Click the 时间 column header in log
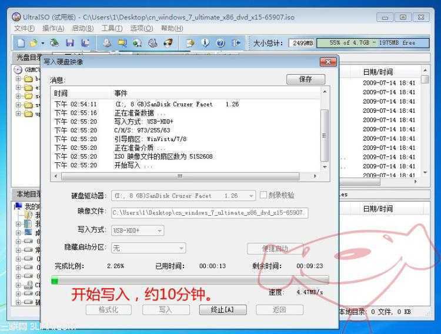 pos(61,93)
